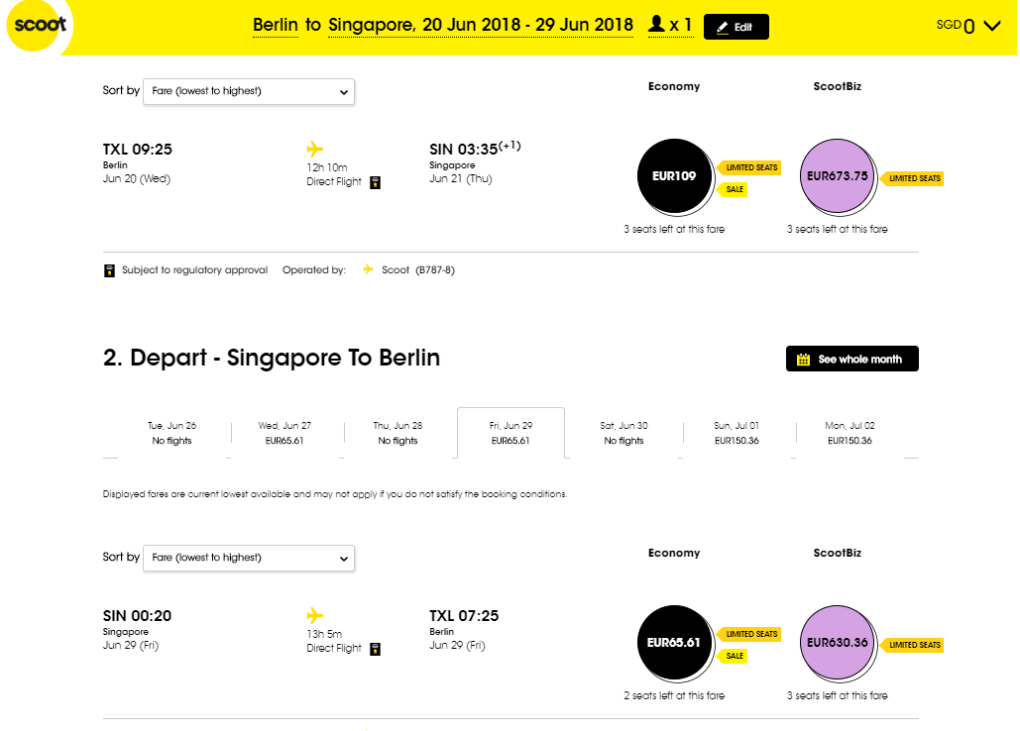Change the origin city Berlin in header
The image size is (1020, 731).
pos(276,25)
